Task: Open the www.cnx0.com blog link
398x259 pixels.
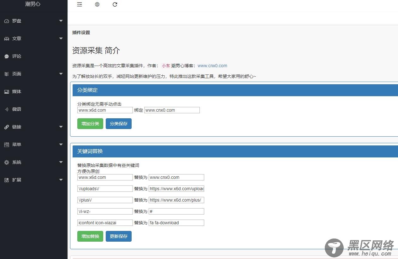Action: 212,66
